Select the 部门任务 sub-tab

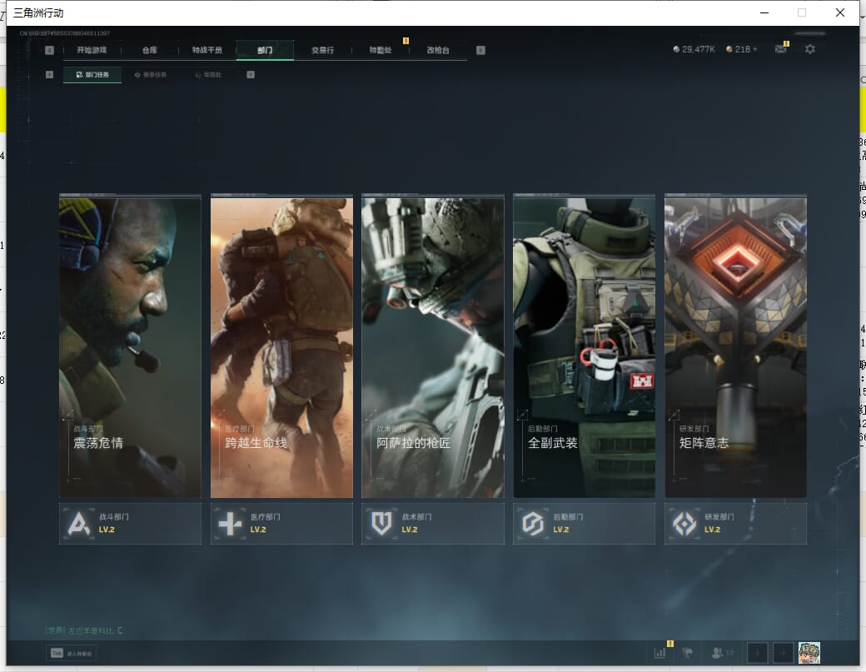coord(92,75)
